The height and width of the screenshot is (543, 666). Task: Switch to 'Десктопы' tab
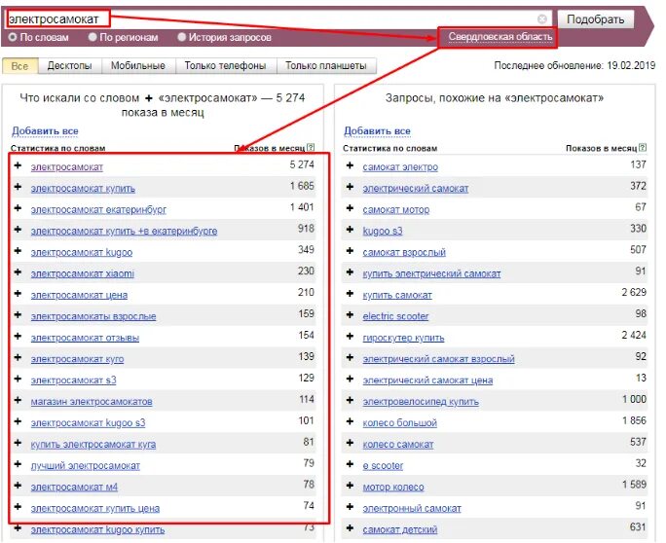tap(70, 66)
